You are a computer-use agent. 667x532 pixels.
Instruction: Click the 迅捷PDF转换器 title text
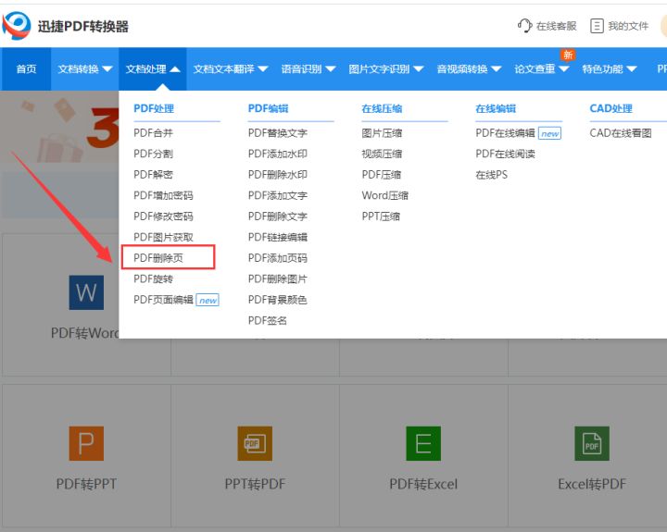pos(83,26)
